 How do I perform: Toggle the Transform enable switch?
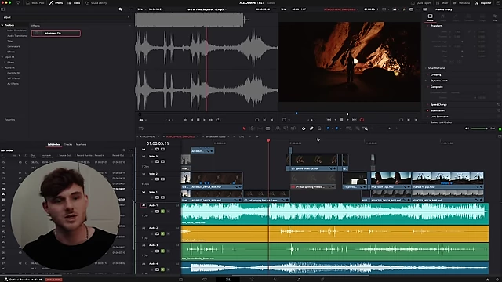[x=427, y=26]
